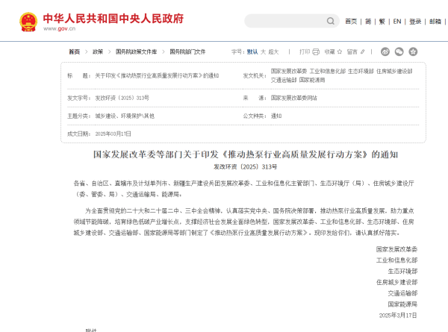
Task: Click the 登录 login link
Action: coord(415,22)
